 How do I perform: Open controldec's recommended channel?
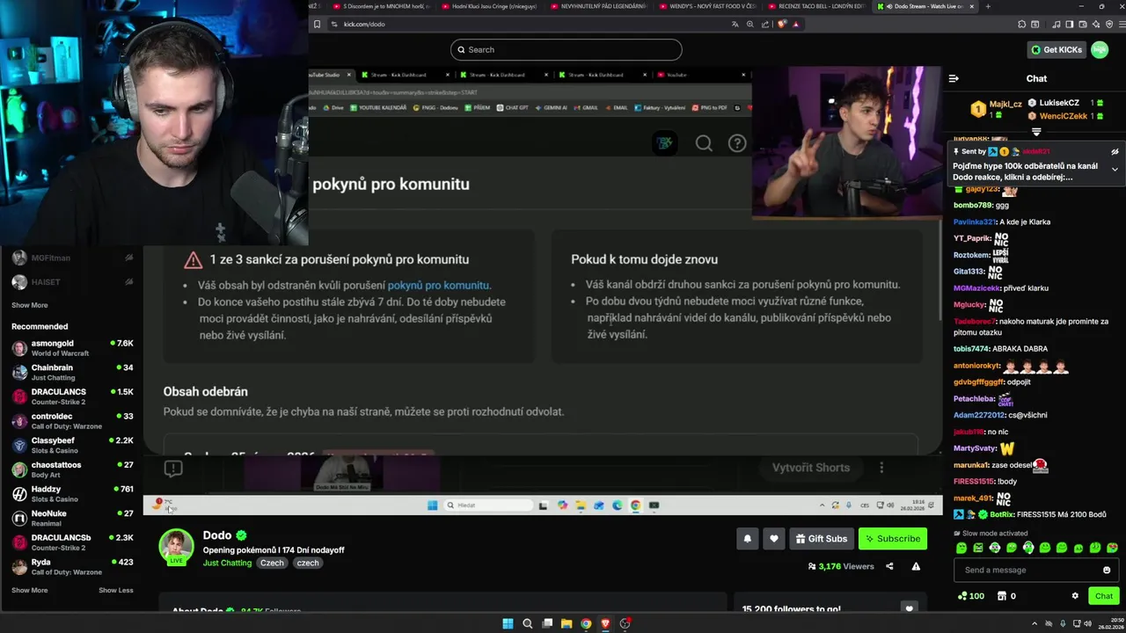pos(72,421)
